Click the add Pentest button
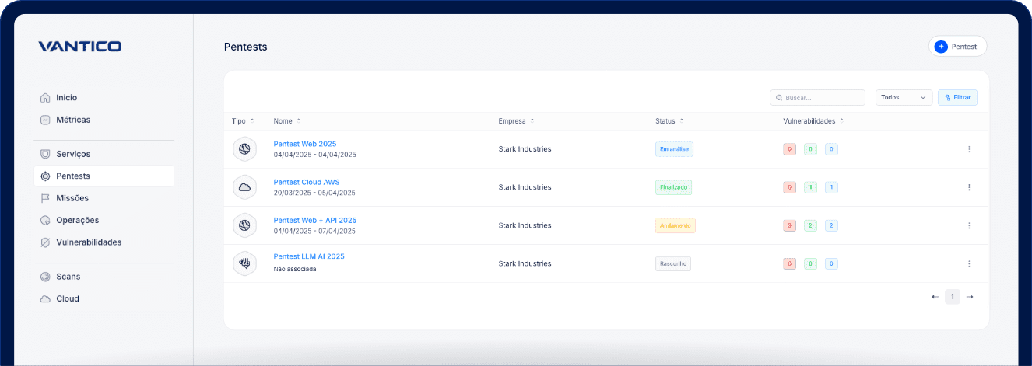Screen dimensions: 1032x366 (957, 47)
